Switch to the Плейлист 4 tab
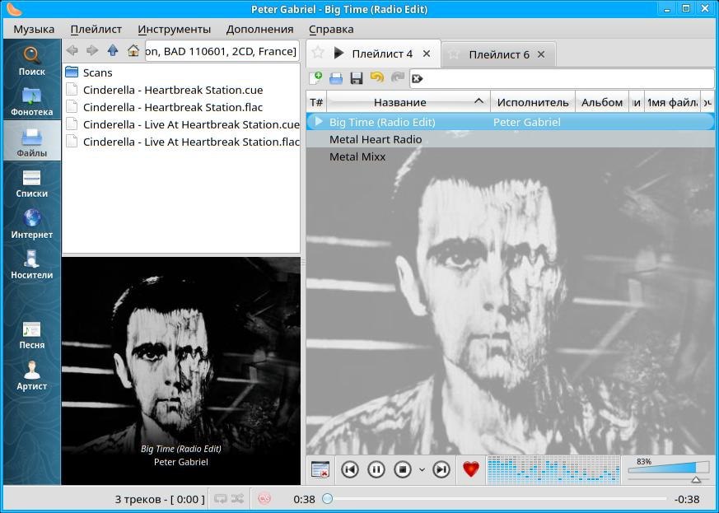Viewport: 719px width, 513px height. pos(382,54)
